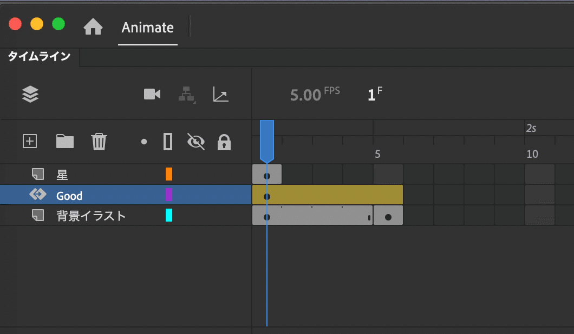Create a new layer folder
The image size is (574, 334).
(65, 141)
